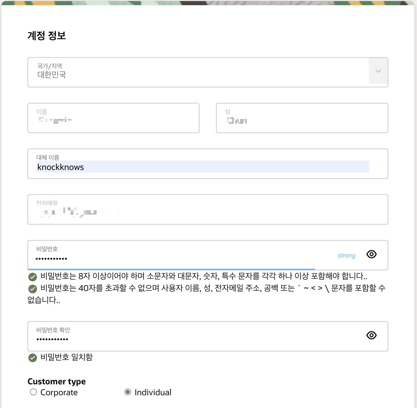Select the knockknows alternate name text
This screenshot has height=408, width=417.
pyautogui.click(x=60, y=167)
